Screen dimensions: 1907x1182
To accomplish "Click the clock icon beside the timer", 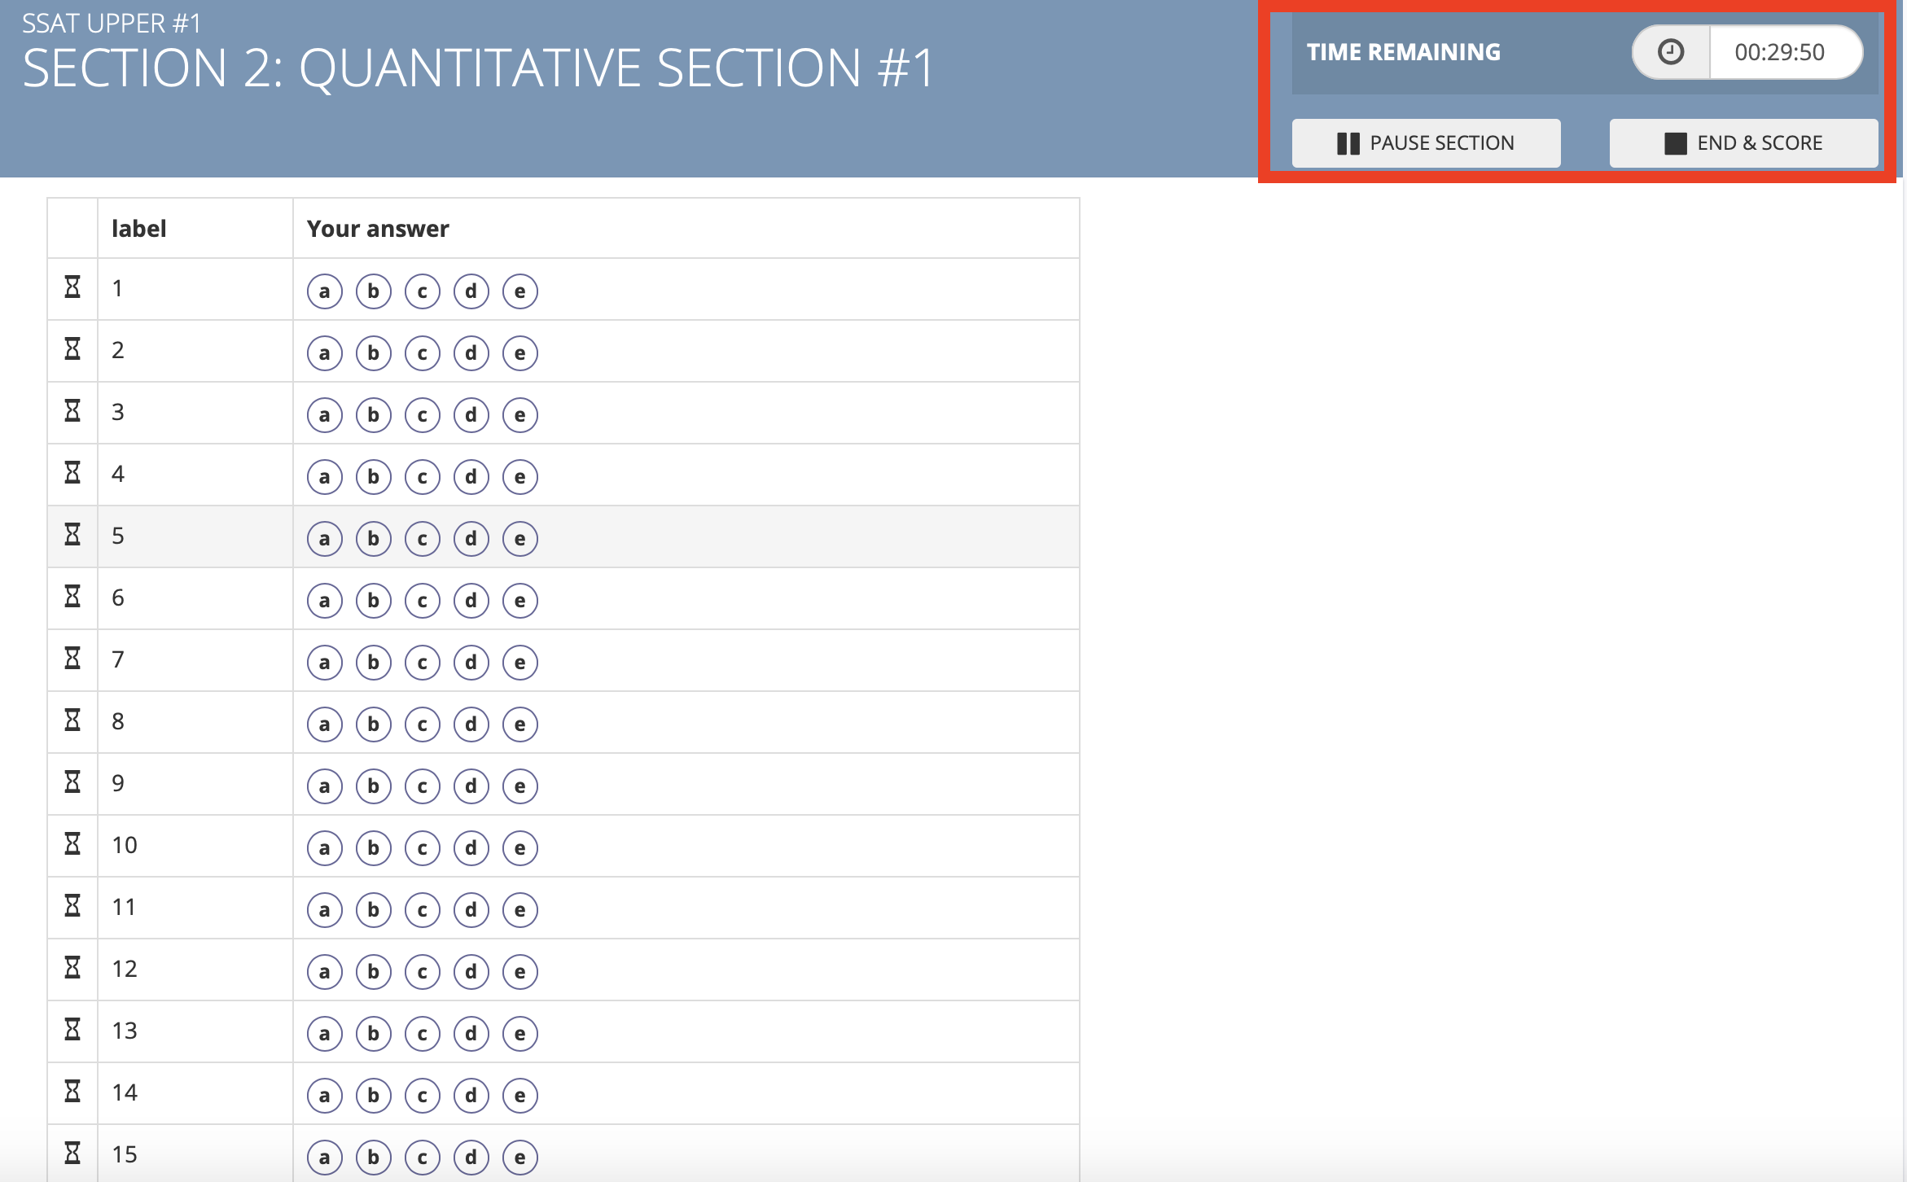I will 1671,52.
